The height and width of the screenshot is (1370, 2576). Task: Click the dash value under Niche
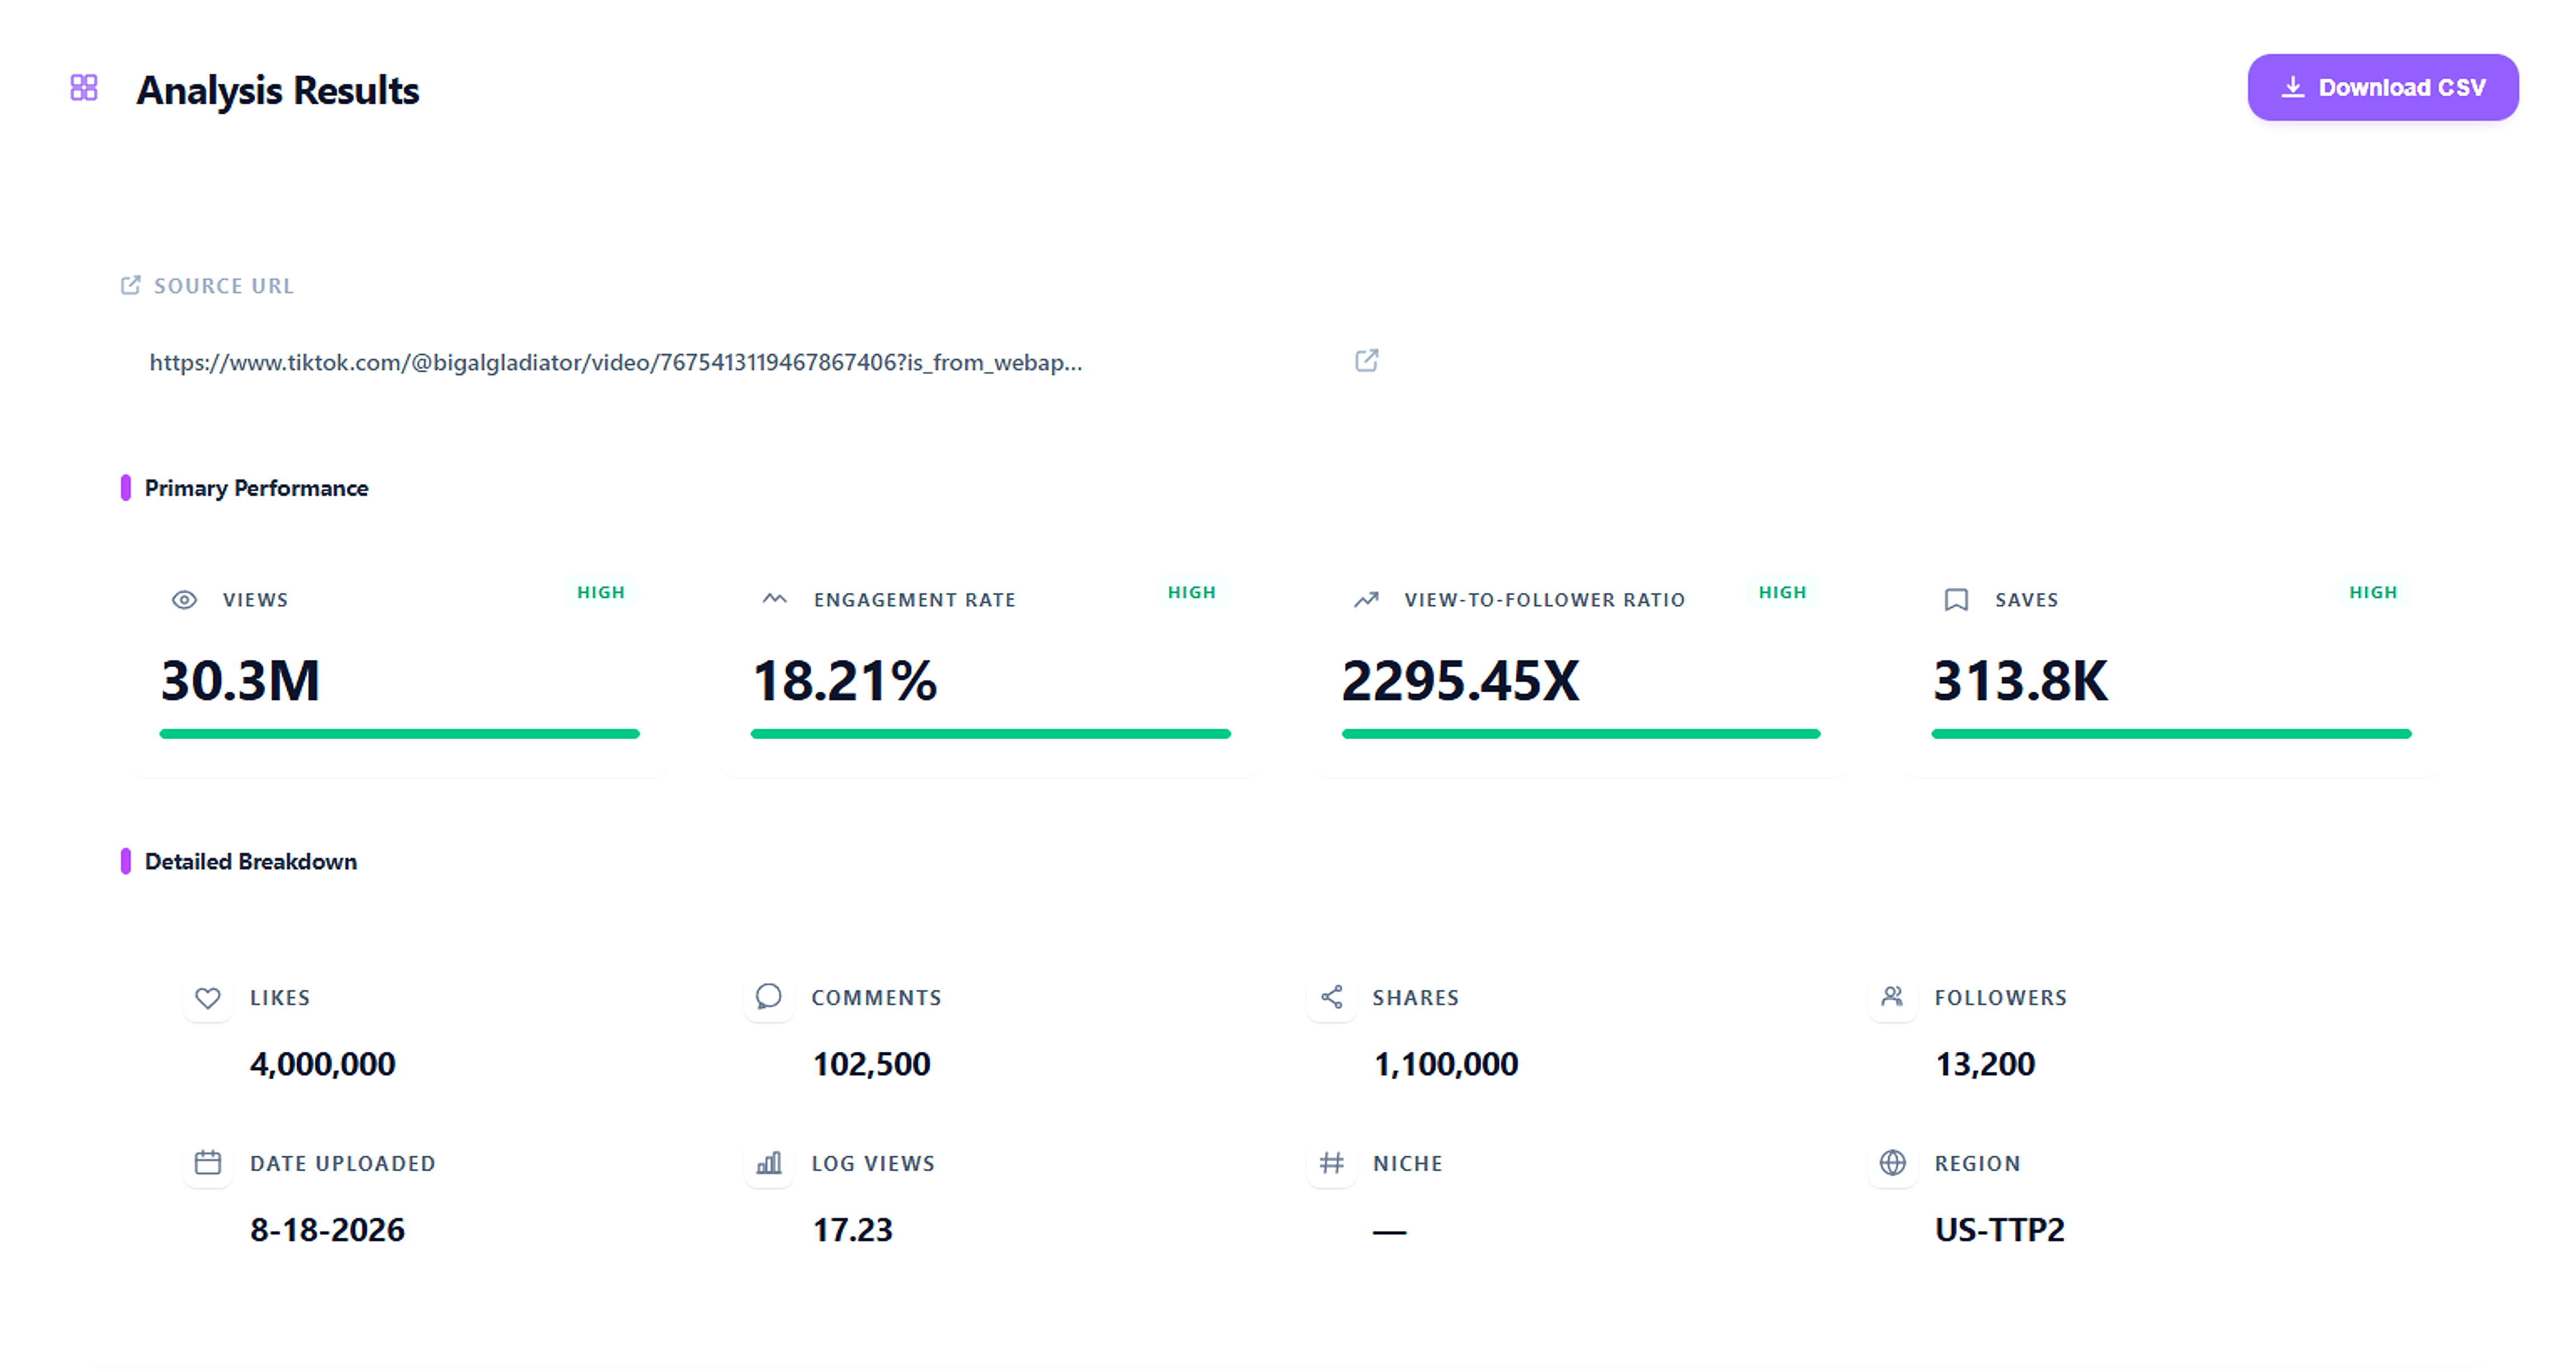(x=1390, y=1232)
